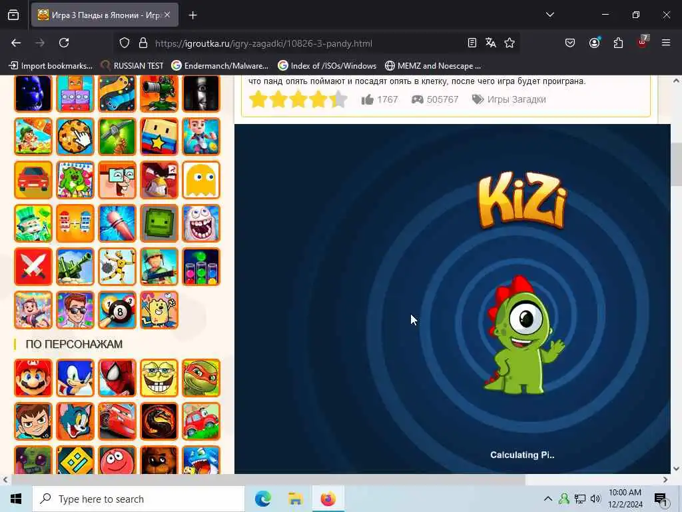
Task: Click the page vertical scrollbar thumb
Action: click(676, 165)
